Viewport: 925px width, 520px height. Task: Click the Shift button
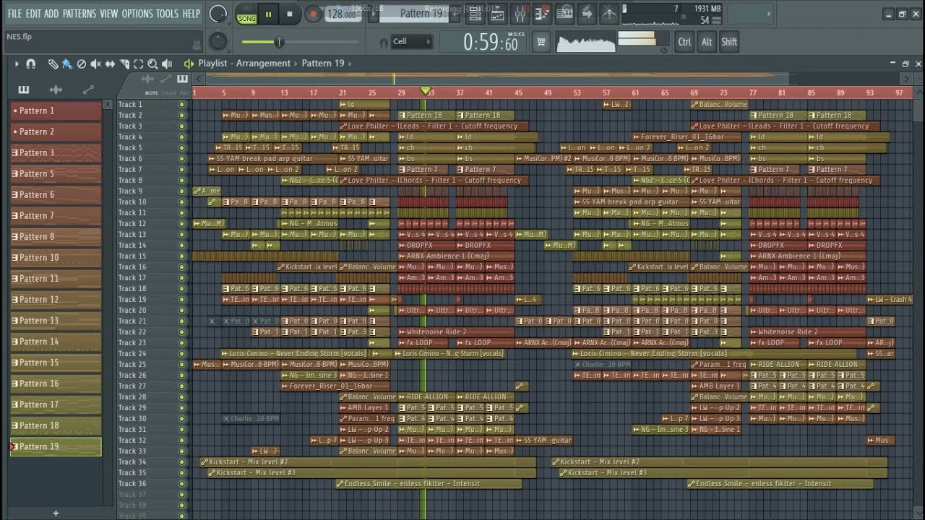(729, 42)
